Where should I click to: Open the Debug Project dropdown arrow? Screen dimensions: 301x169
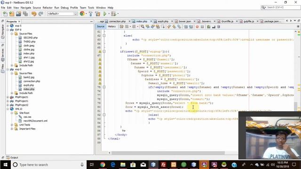coord(118,14)
